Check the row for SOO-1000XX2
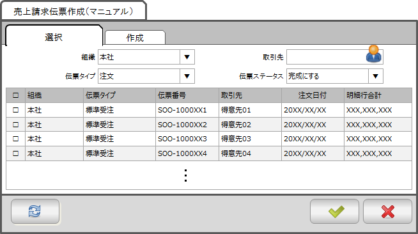418x234 pixels. point(16,125)
